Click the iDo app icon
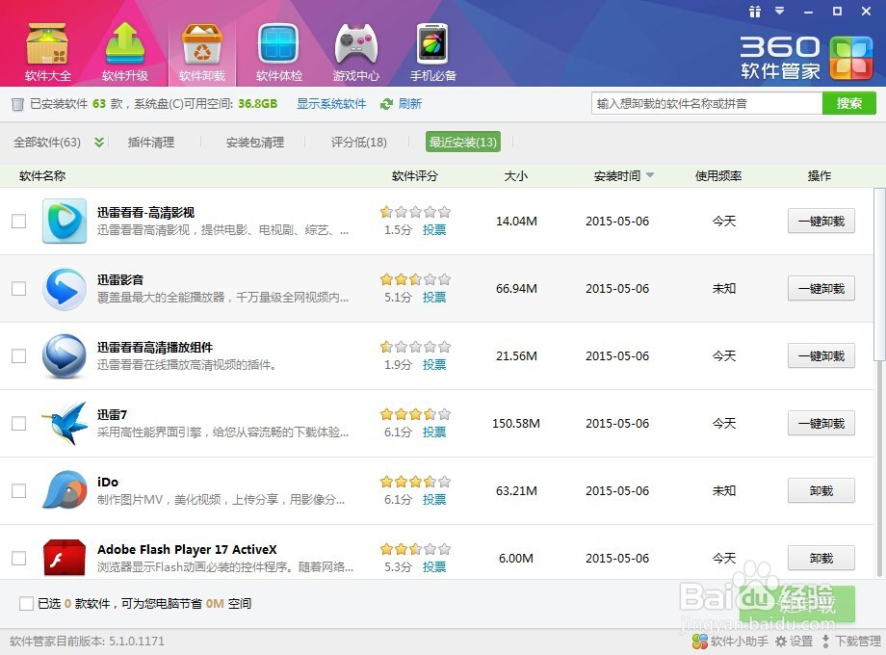Viewport: 886px width, 655px height. tap(65, 490)
